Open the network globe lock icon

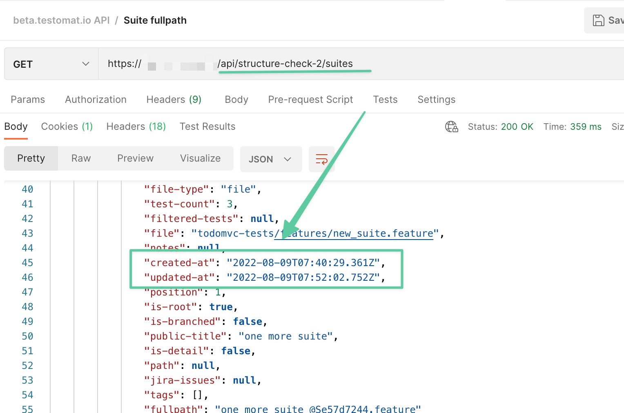coord(451,127)
